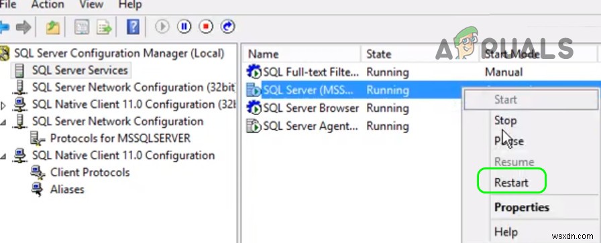Viewport: 601px width, 243px height.
Task: Click the Stop Service toolbar icon
Action: pyautogui.click(x=206, y=27)
